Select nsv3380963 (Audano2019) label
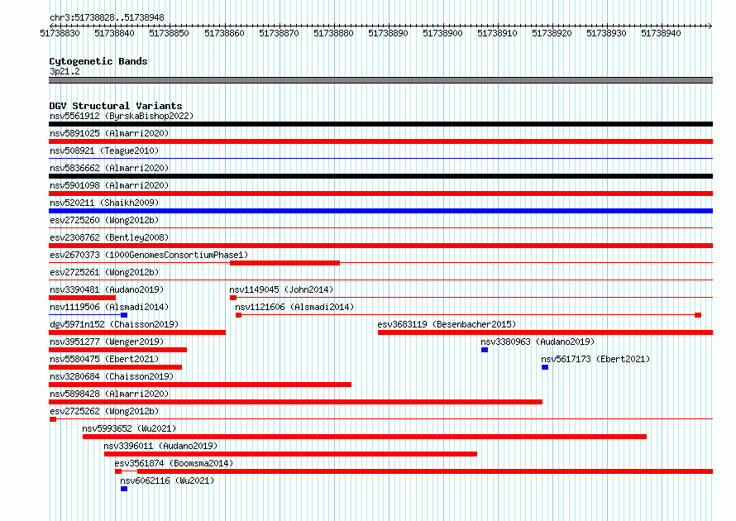Screen dimensions: 736x521 pos(538,342)
